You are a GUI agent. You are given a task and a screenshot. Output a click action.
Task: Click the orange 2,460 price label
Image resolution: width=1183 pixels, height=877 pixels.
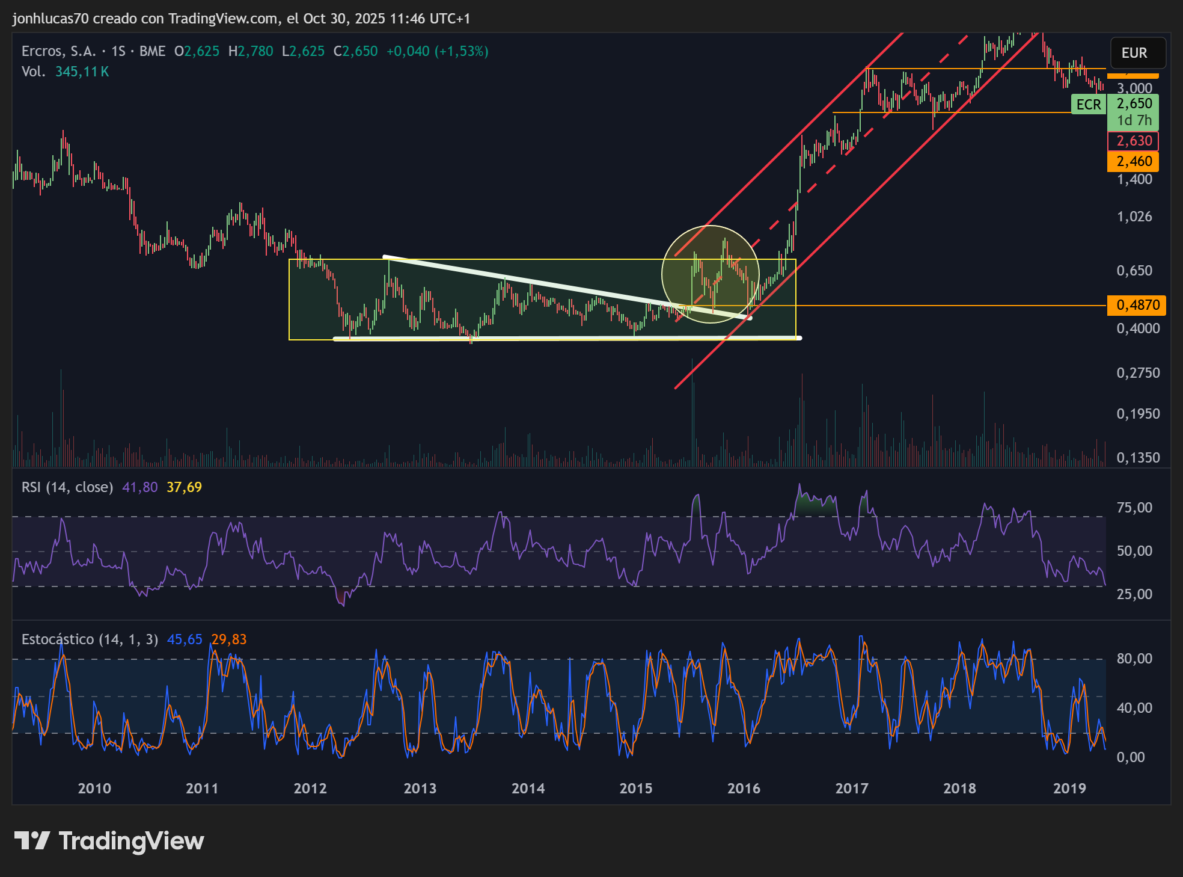coord(1134,161)
